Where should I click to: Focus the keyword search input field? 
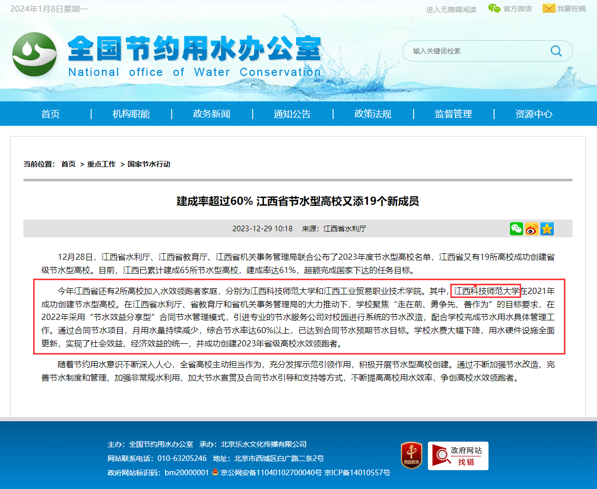pos(478,51)
